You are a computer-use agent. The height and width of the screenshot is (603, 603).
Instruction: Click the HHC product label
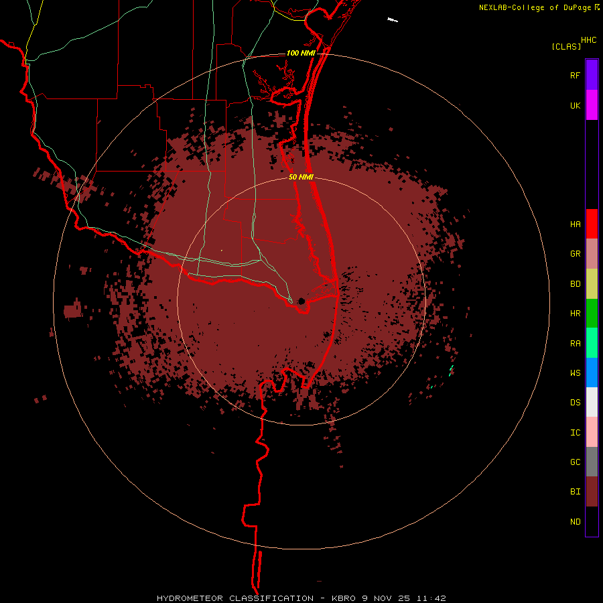pos(589,40)
